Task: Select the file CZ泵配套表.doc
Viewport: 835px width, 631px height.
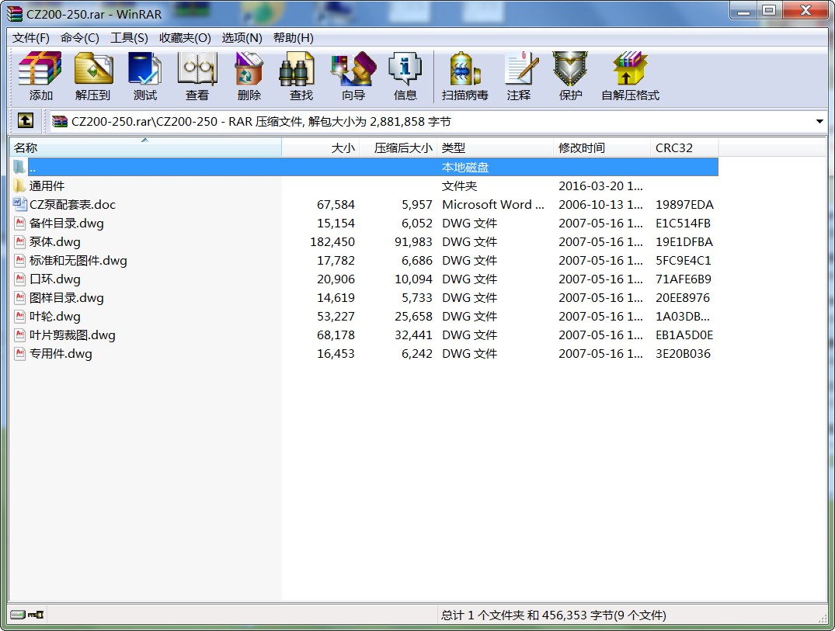Action: [71, 205]
